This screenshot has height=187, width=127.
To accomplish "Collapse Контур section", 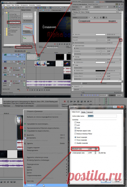I will click(x=74, y=57).
